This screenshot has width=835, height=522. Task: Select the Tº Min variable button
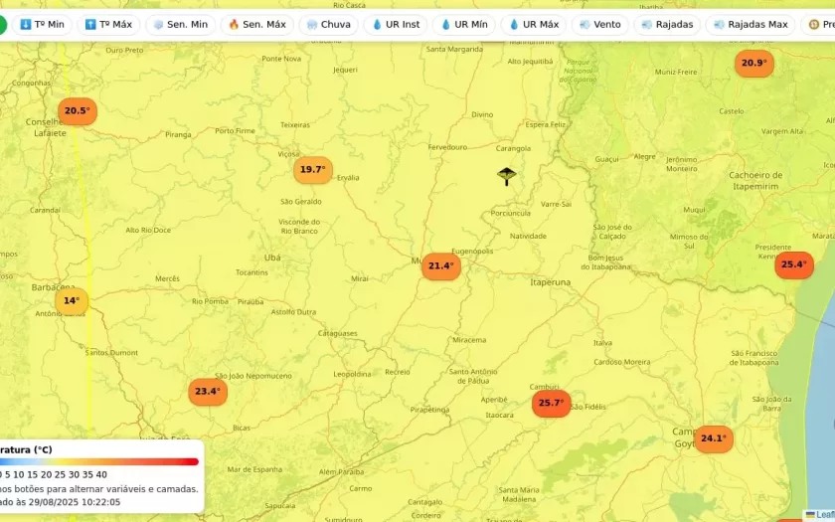(x=42, y=24)
